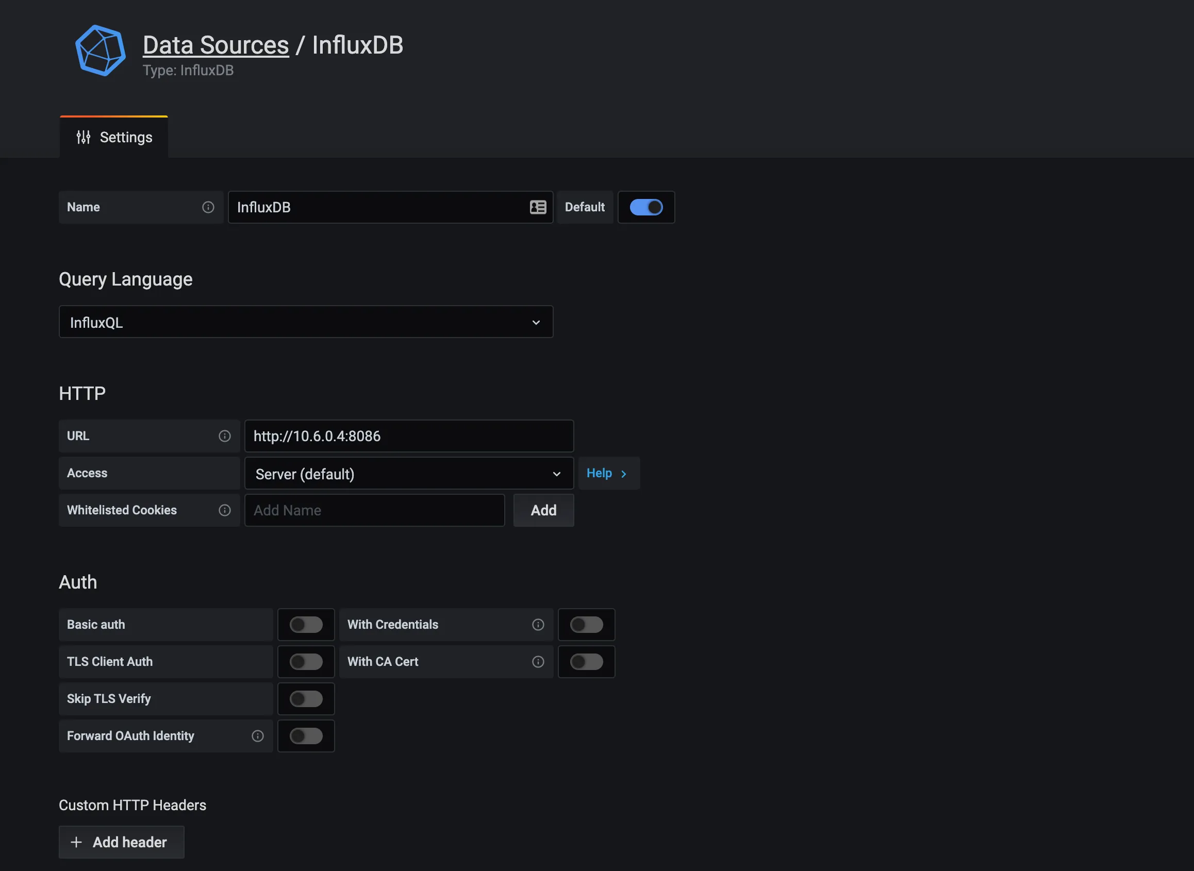Click the Name field info icon
Screen dimensions: 1194x871
point(208,207)
